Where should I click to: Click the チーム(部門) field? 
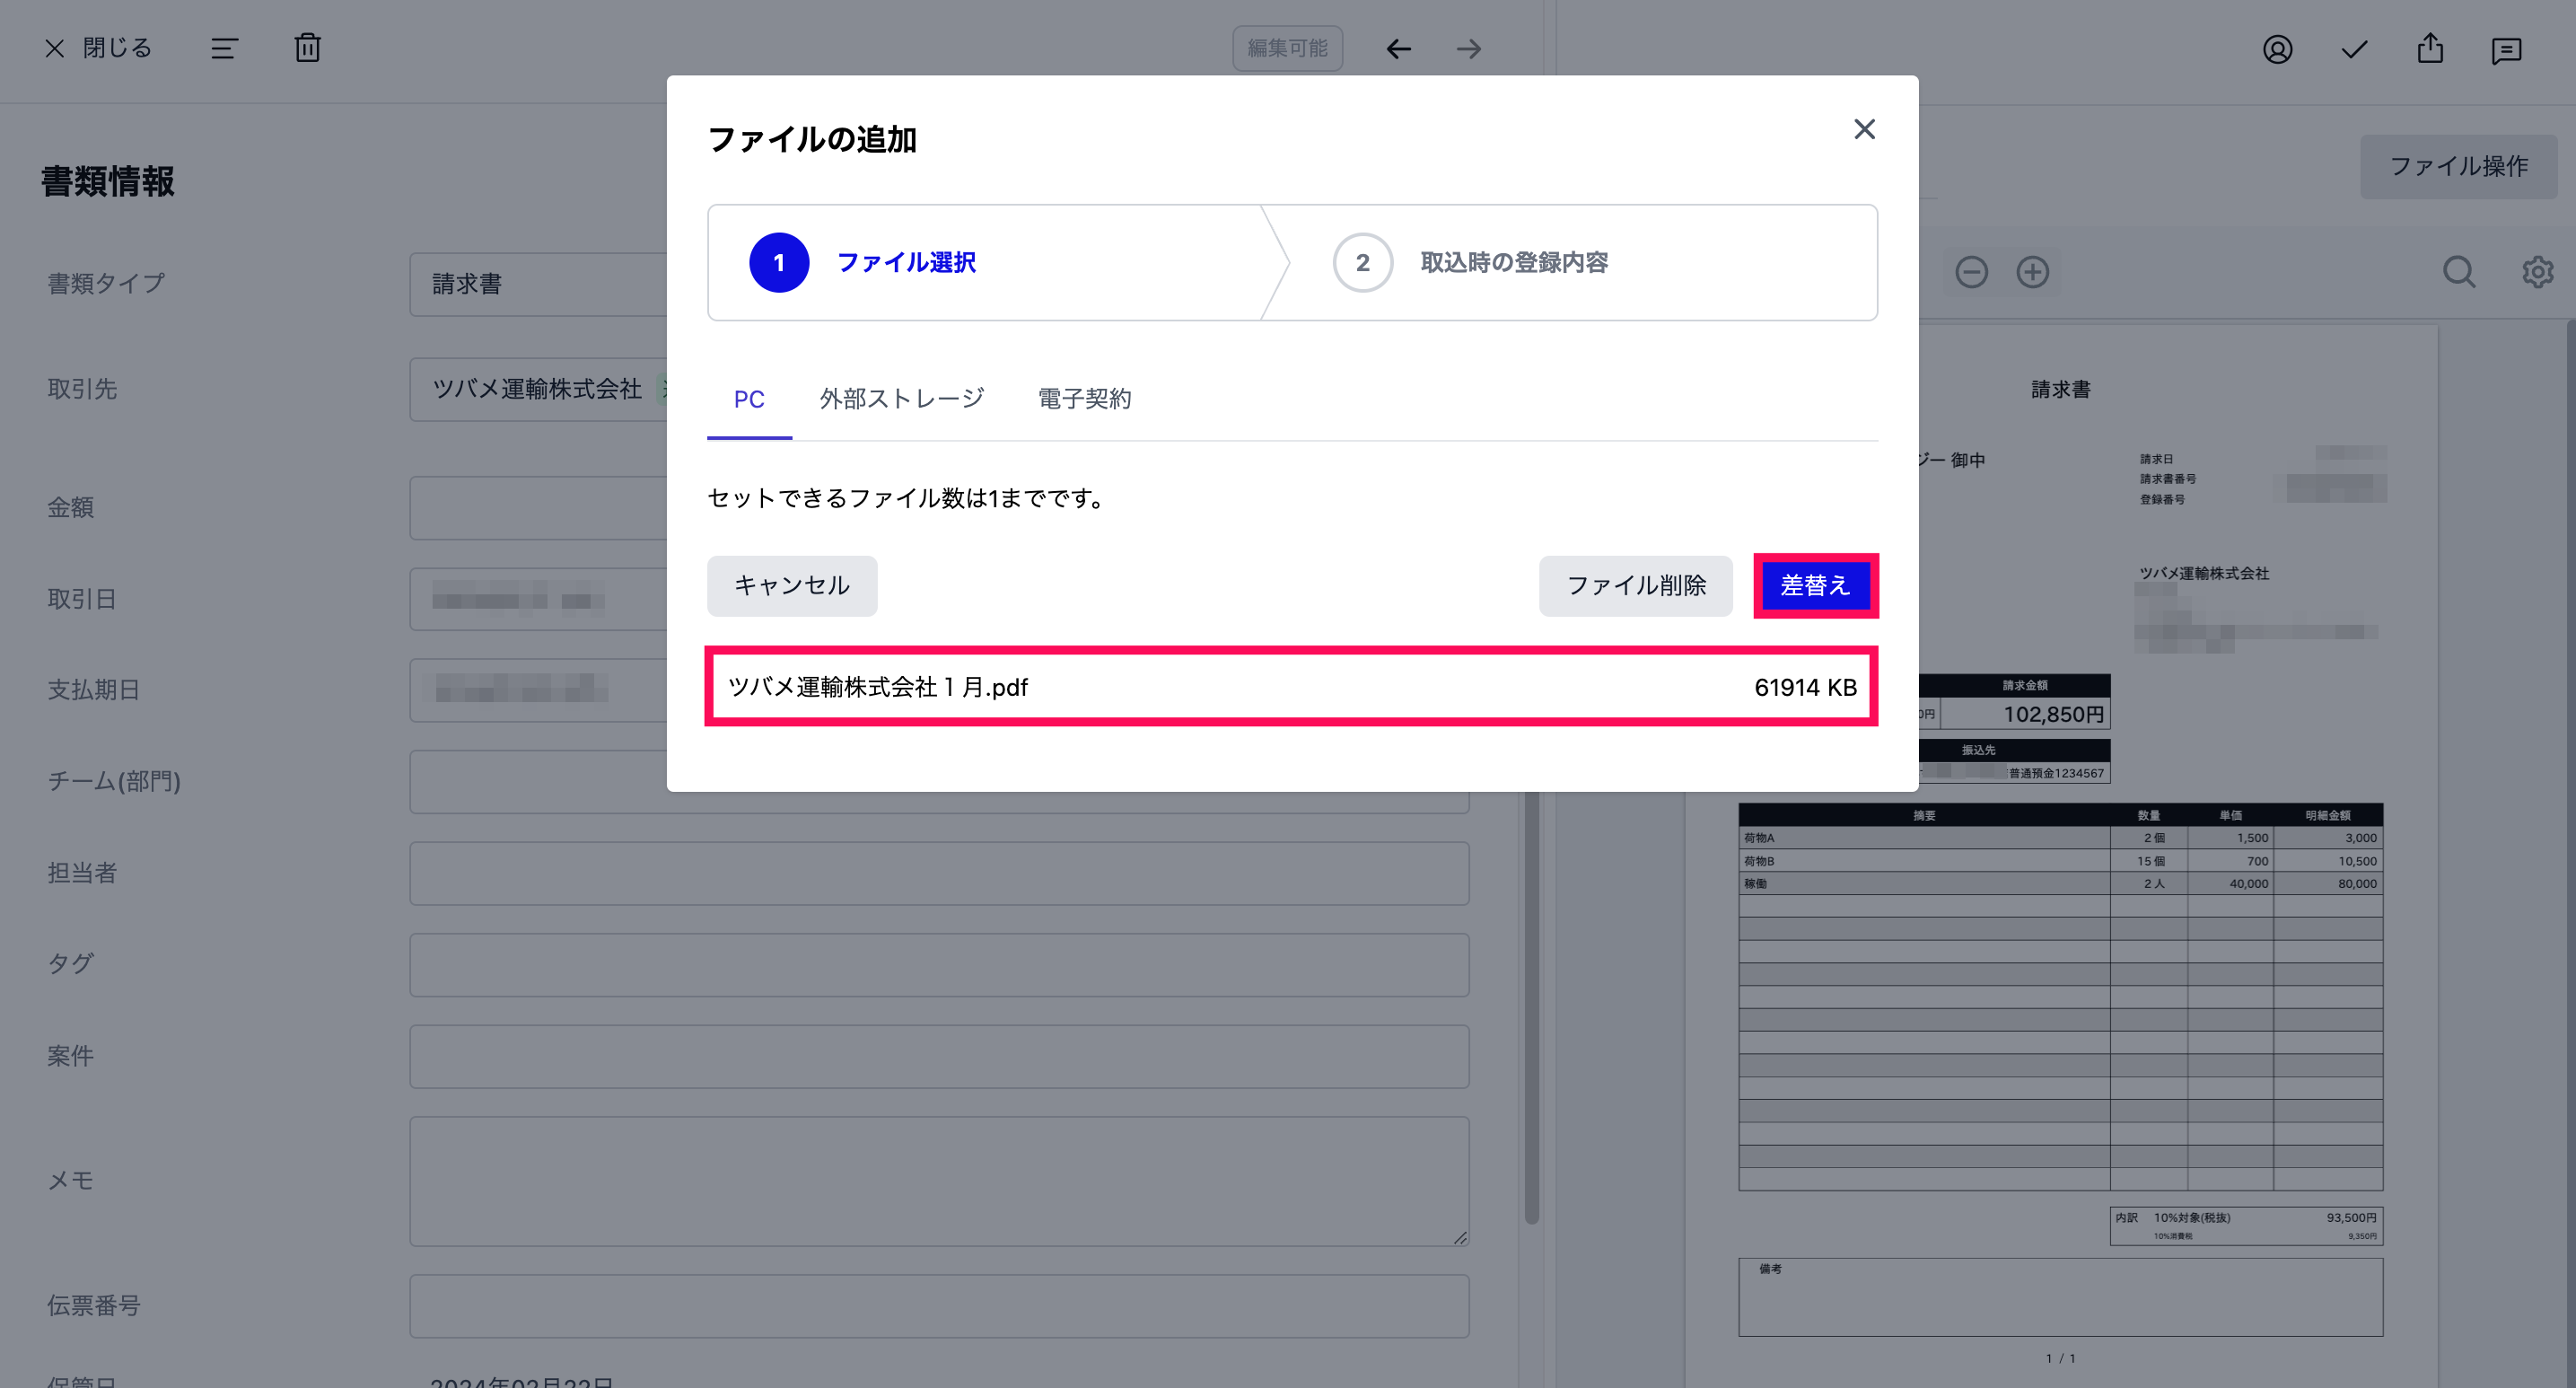(x=939, y=782)
